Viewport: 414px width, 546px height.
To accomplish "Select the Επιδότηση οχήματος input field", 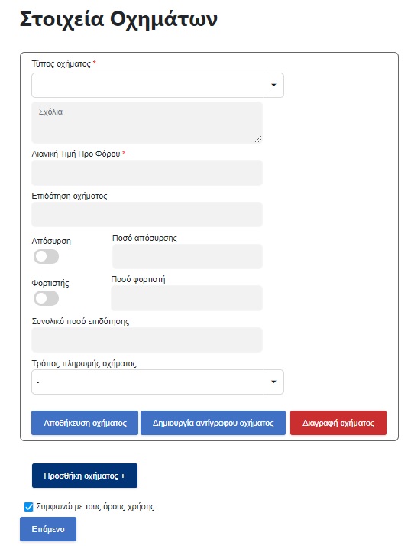I will (x=147, y=214).
